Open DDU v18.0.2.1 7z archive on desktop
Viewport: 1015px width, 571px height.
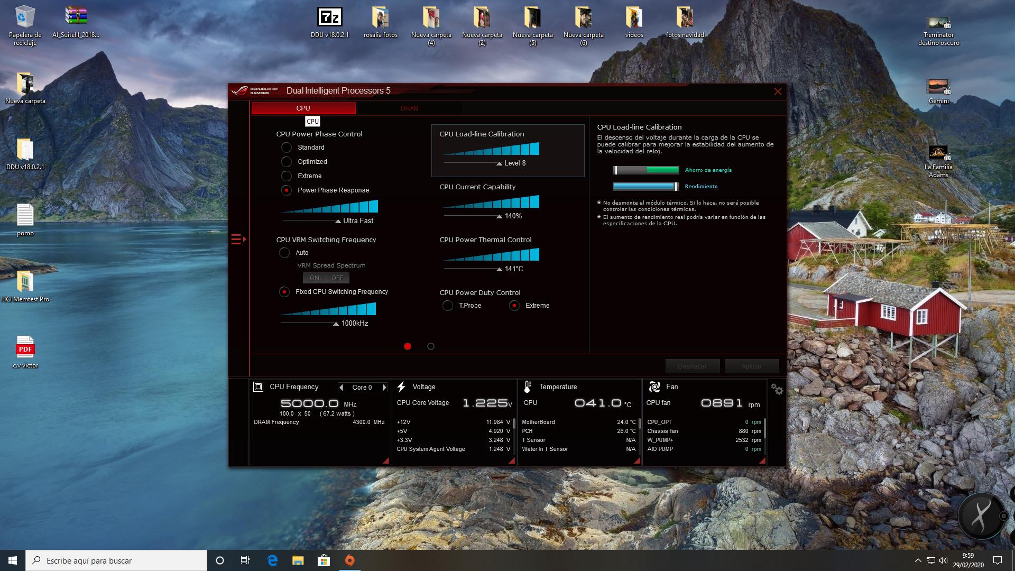click(x=329, y=17)
